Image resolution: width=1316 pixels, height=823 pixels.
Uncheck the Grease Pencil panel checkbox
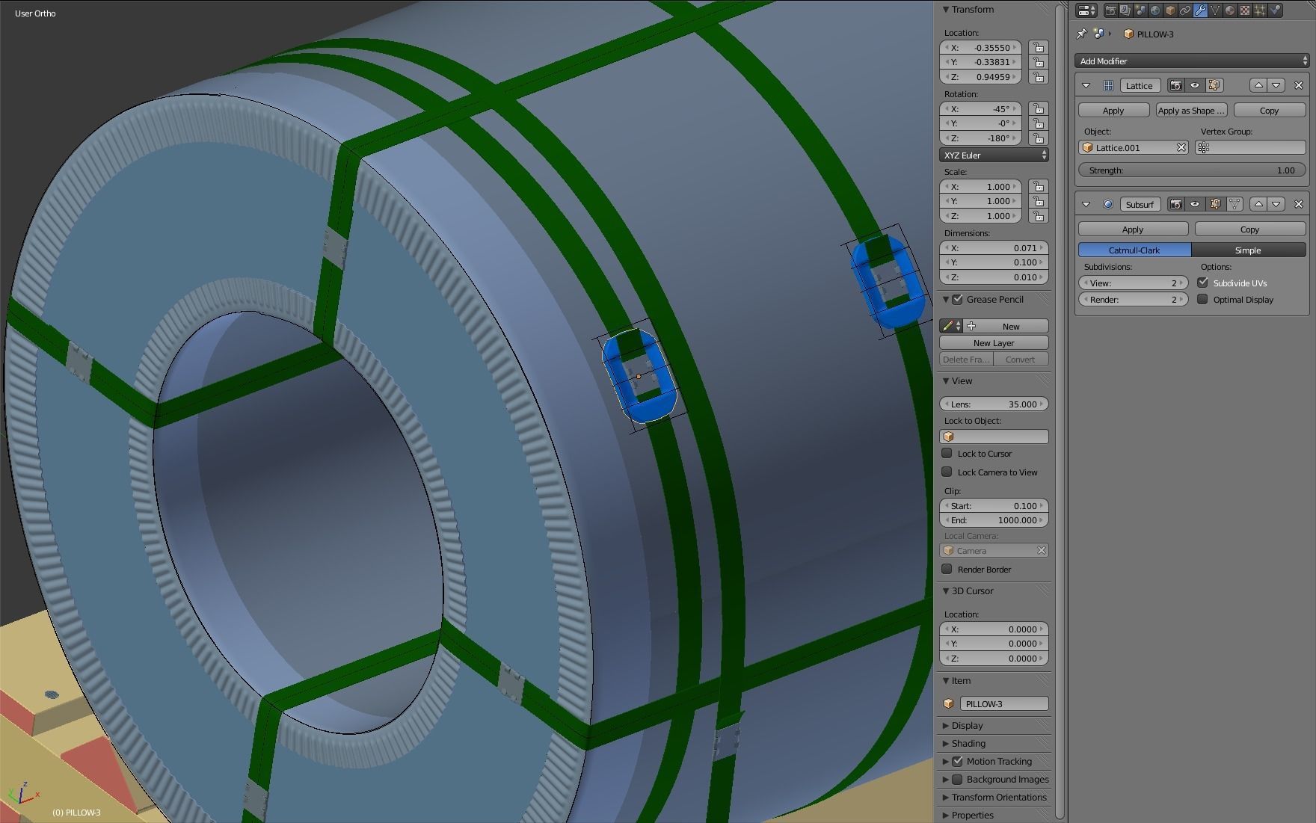point(957,299)
